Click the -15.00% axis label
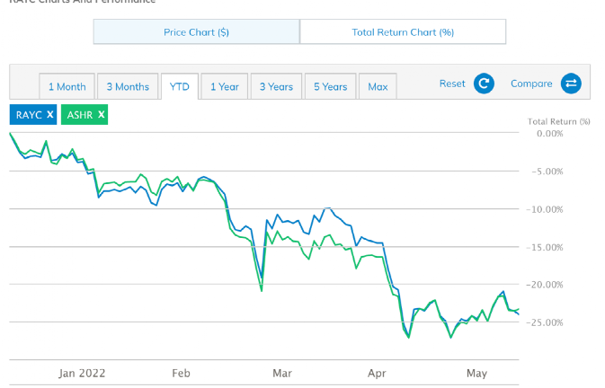Screen dimensions: 605x388 pos(545,247)
